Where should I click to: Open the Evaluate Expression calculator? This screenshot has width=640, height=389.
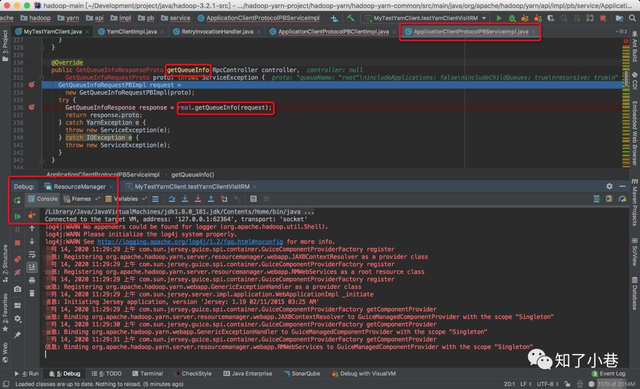[x=253, y=199]
